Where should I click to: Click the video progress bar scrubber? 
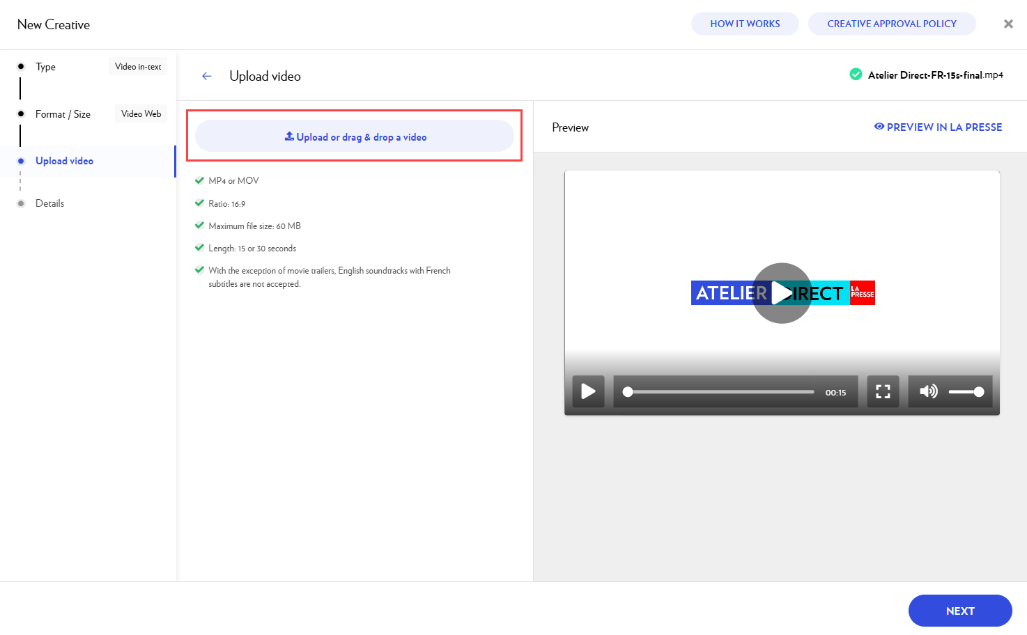click(628, 392)
